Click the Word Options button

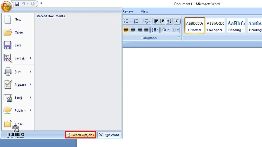click(80, 135)
